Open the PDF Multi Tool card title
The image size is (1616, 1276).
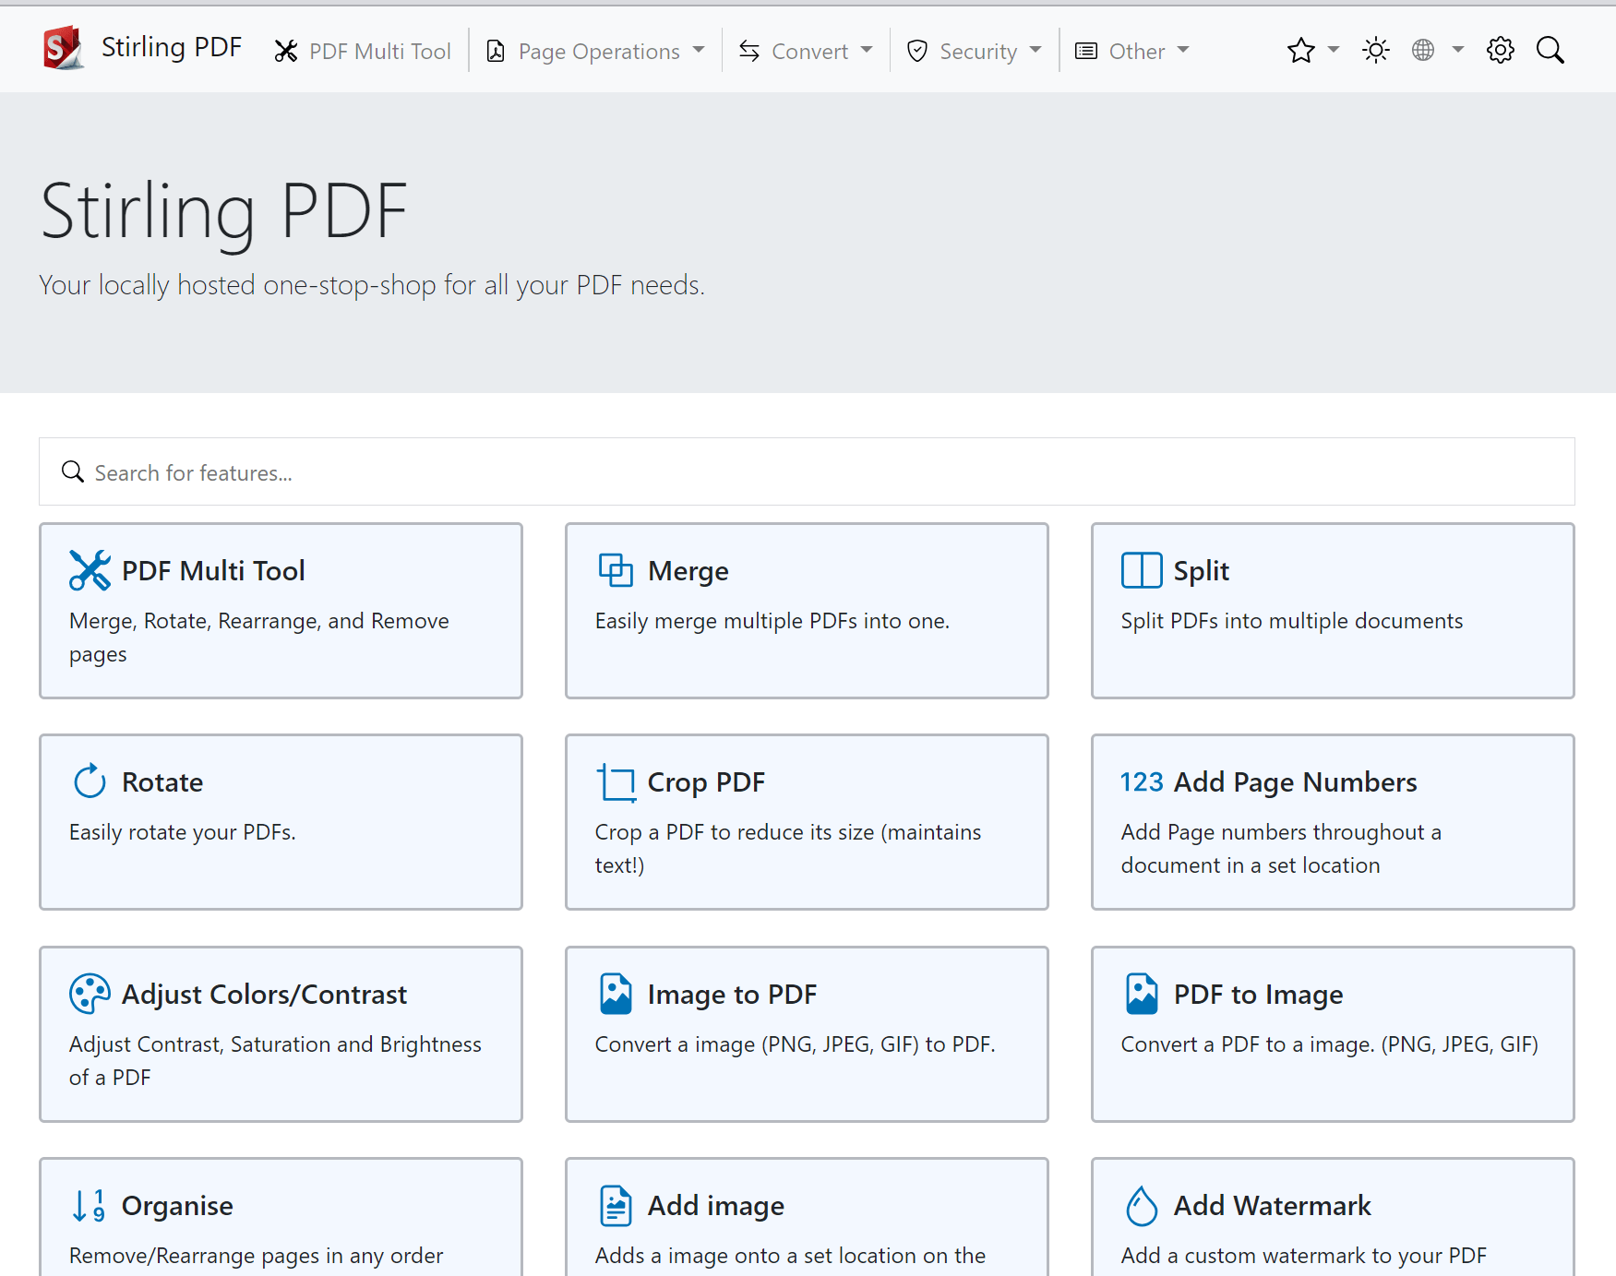[213, 570]
